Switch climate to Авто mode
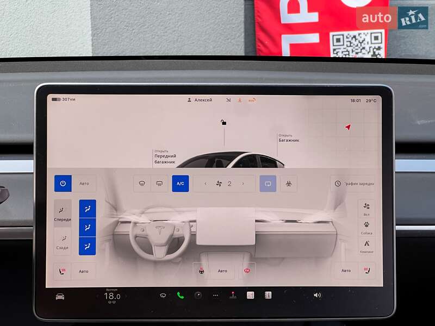 point(83,183)
